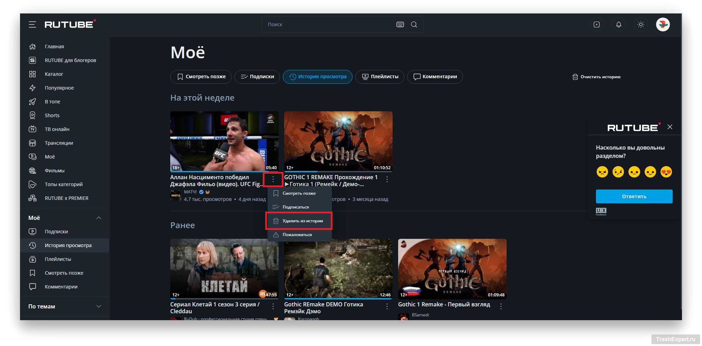Open three-dot menu for UFC video
This screenshot has height=346, width=702.
pos(273,179)
